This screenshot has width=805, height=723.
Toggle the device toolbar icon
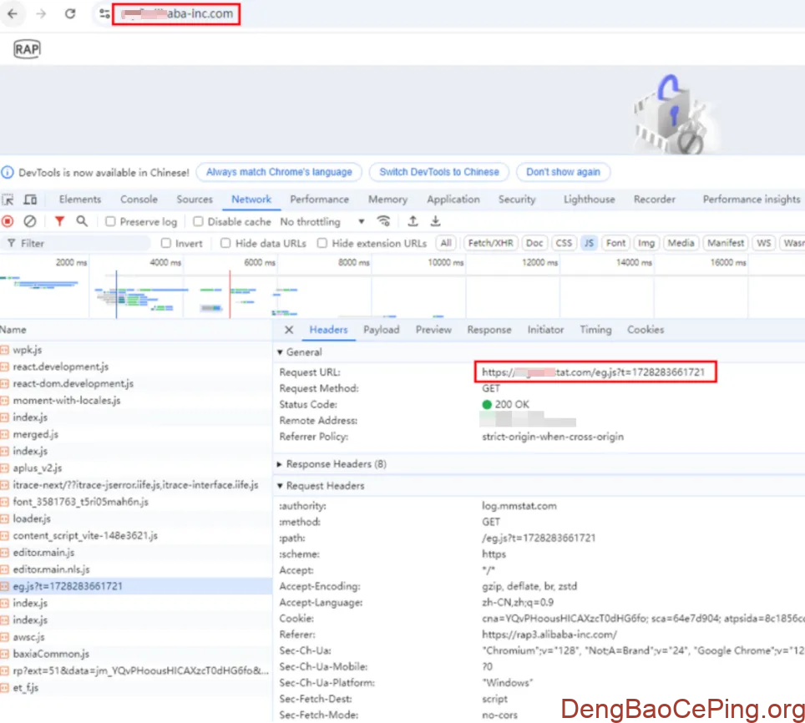click(30, 200)
